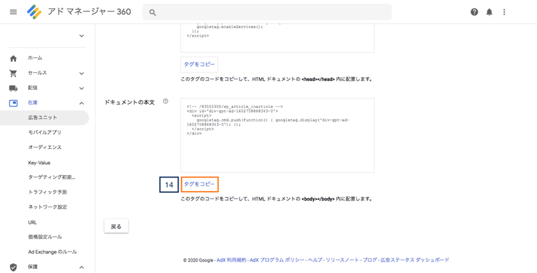Open the help question mark icon
This screenshot has height=273, width=537.
coord(475,12)
